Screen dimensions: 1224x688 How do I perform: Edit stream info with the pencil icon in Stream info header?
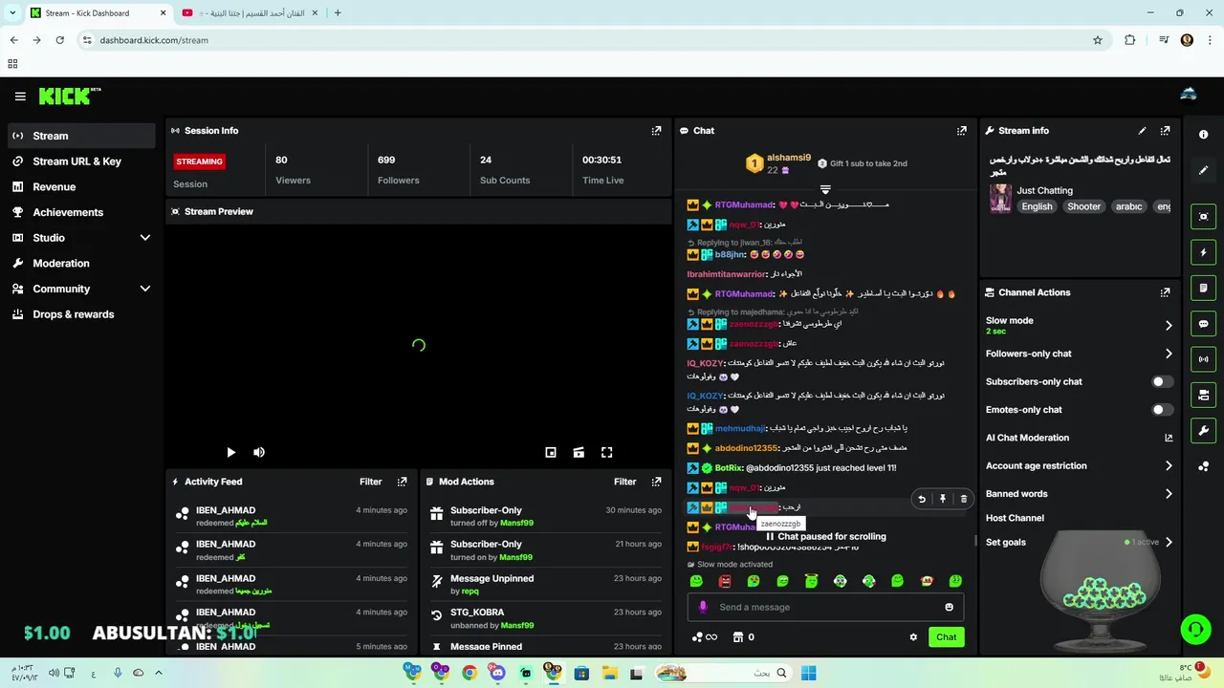(x=1142, y=131)
